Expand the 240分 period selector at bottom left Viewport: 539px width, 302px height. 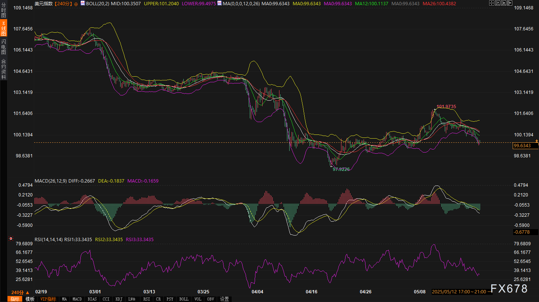(20, 292)
